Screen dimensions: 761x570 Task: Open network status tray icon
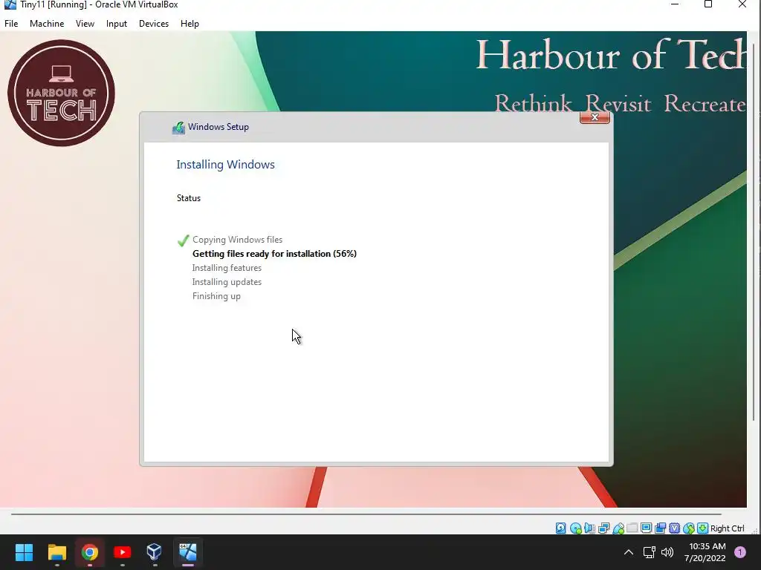(649, 552)
